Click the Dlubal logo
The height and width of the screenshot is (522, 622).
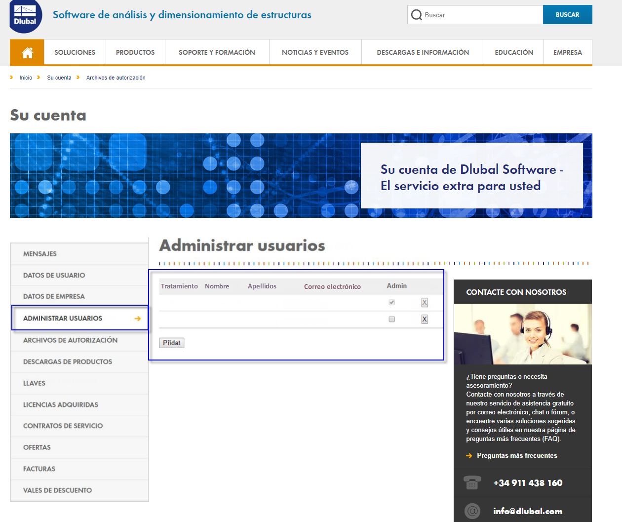[x=26, y=16]
